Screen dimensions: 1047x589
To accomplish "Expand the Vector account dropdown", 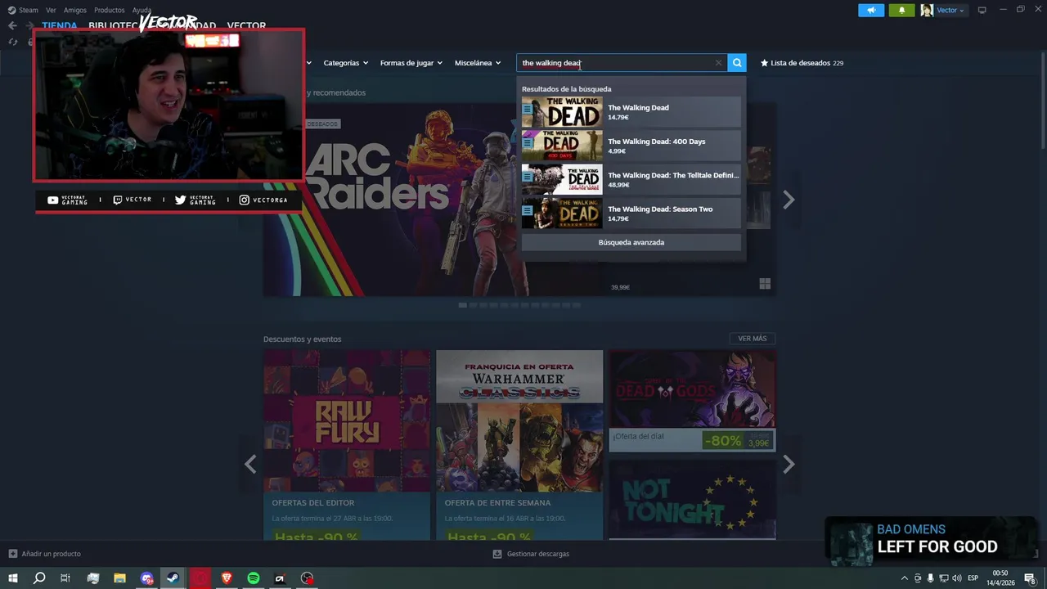I will pos(943,10).
